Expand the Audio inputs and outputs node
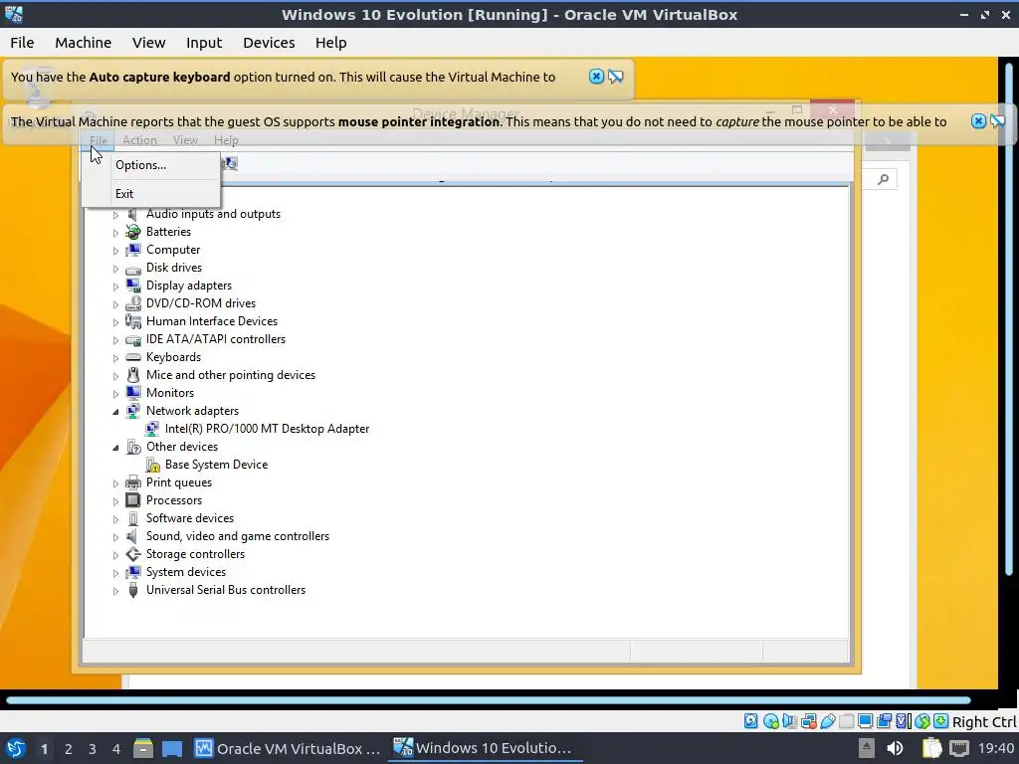Screen dimensions: 1019x764 point(115,215)
